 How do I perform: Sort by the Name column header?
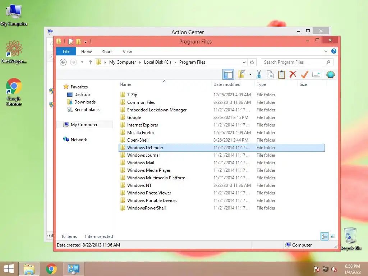(164, 84)
